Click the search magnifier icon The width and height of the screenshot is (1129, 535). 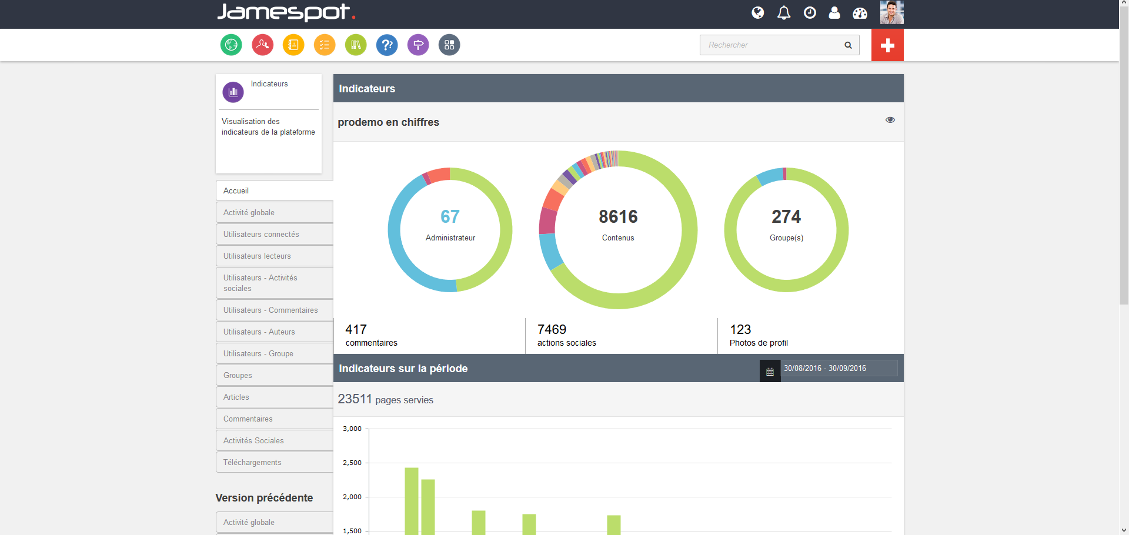tap(848, 45)
